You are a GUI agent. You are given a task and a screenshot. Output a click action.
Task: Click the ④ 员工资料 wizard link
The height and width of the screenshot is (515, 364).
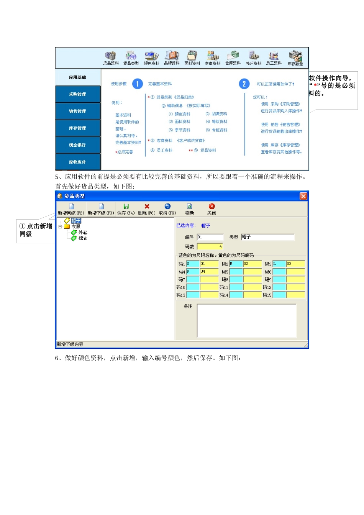(162, 151)
